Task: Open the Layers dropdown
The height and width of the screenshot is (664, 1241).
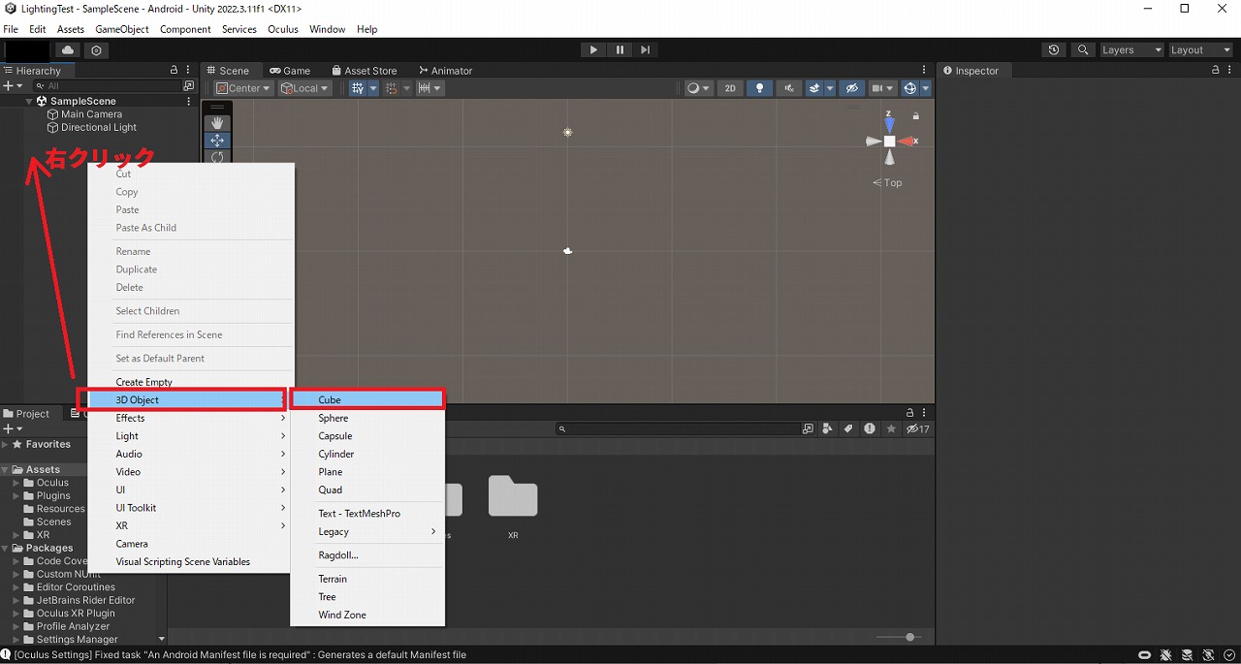Action: (x=1130, y=50)
